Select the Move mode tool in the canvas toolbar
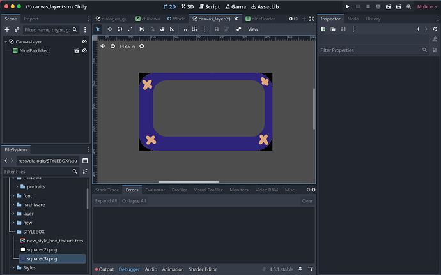This screenshot has width=441, height=275. coord(109,29)
